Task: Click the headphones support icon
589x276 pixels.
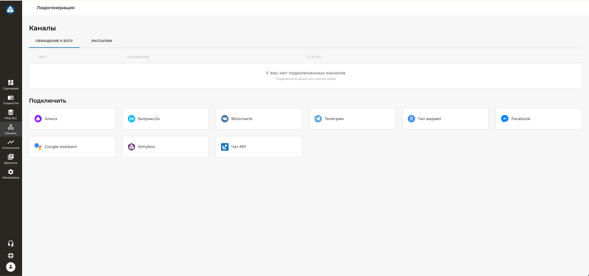Action: point(11,244)
